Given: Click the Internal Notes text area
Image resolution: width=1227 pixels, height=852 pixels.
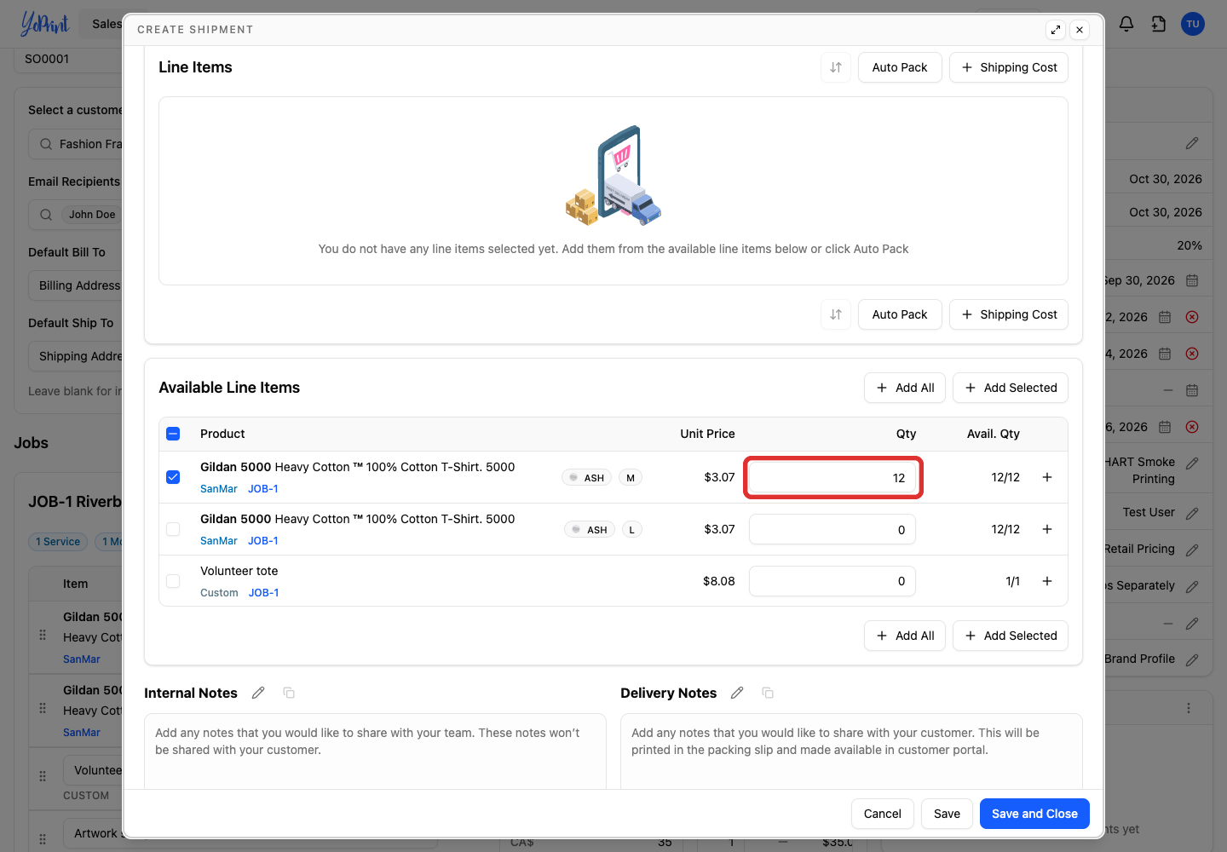Looking at the screenshot, I should [375, 751].
